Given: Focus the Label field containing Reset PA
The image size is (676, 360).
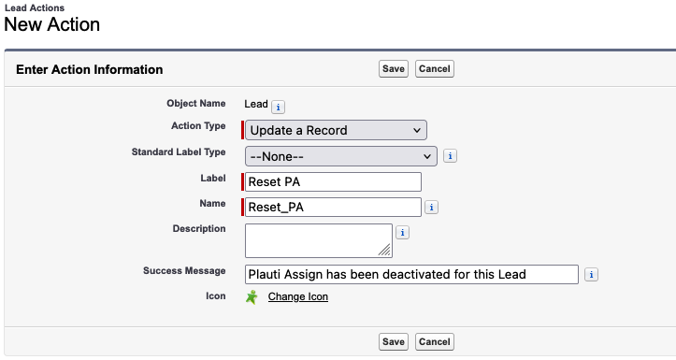Looking at the screenshot, I should click(333, 182).
